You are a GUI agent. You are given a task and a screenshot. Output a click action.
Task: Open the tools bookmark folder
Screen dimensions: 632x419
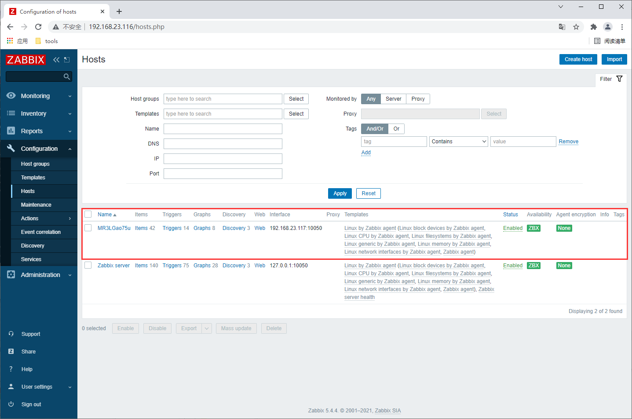point(47,41)
